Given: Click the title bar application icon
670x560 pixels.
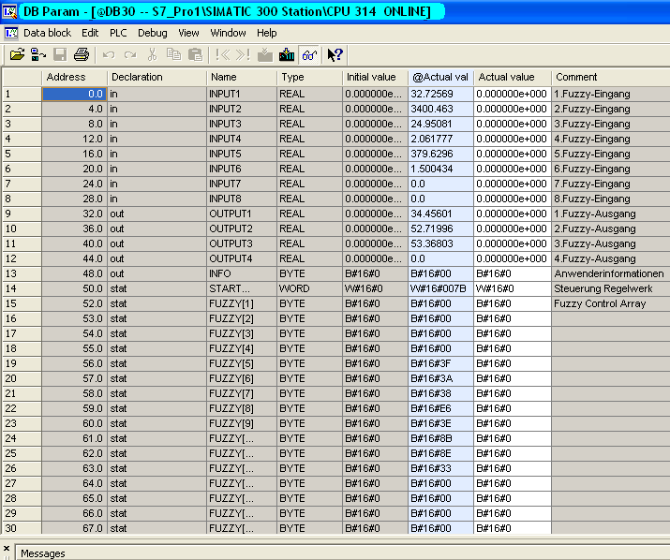Looking at the screenshot, I should (9, 11).
